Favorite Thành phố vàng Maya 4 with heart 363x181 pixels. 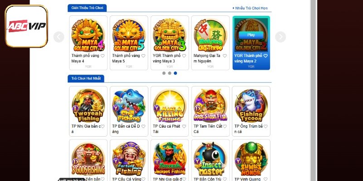coord(103,56)
